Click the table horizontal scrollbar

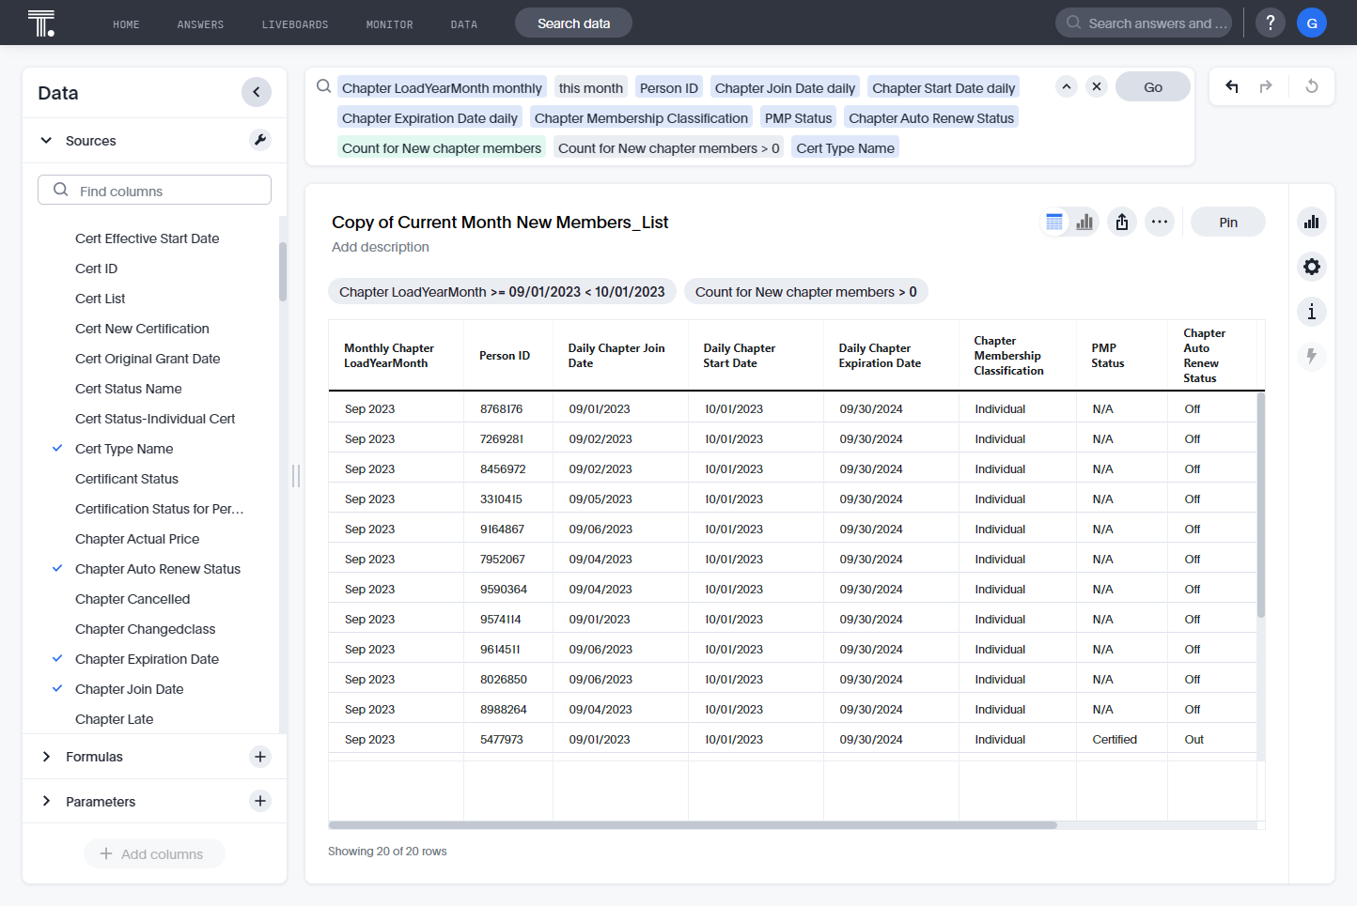(x=693, y=825)
